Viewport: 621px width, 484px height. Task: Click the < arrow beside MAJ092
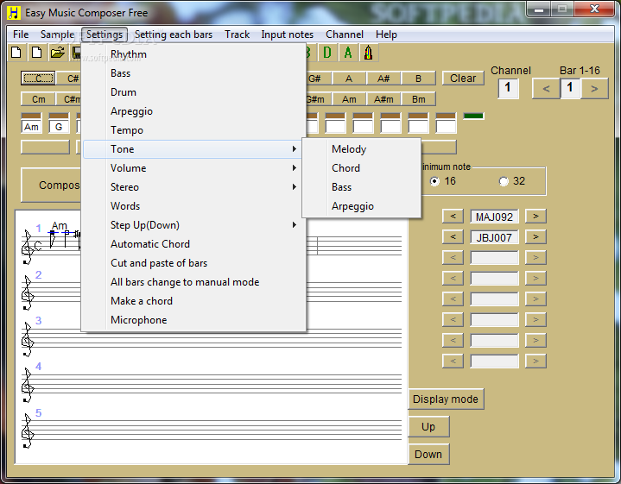(x=453, y=216)
